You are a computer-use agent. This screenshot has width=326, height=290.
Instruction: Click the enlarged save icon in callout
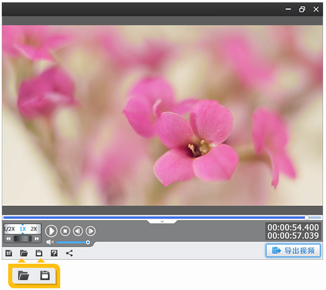tap(45, 275)
